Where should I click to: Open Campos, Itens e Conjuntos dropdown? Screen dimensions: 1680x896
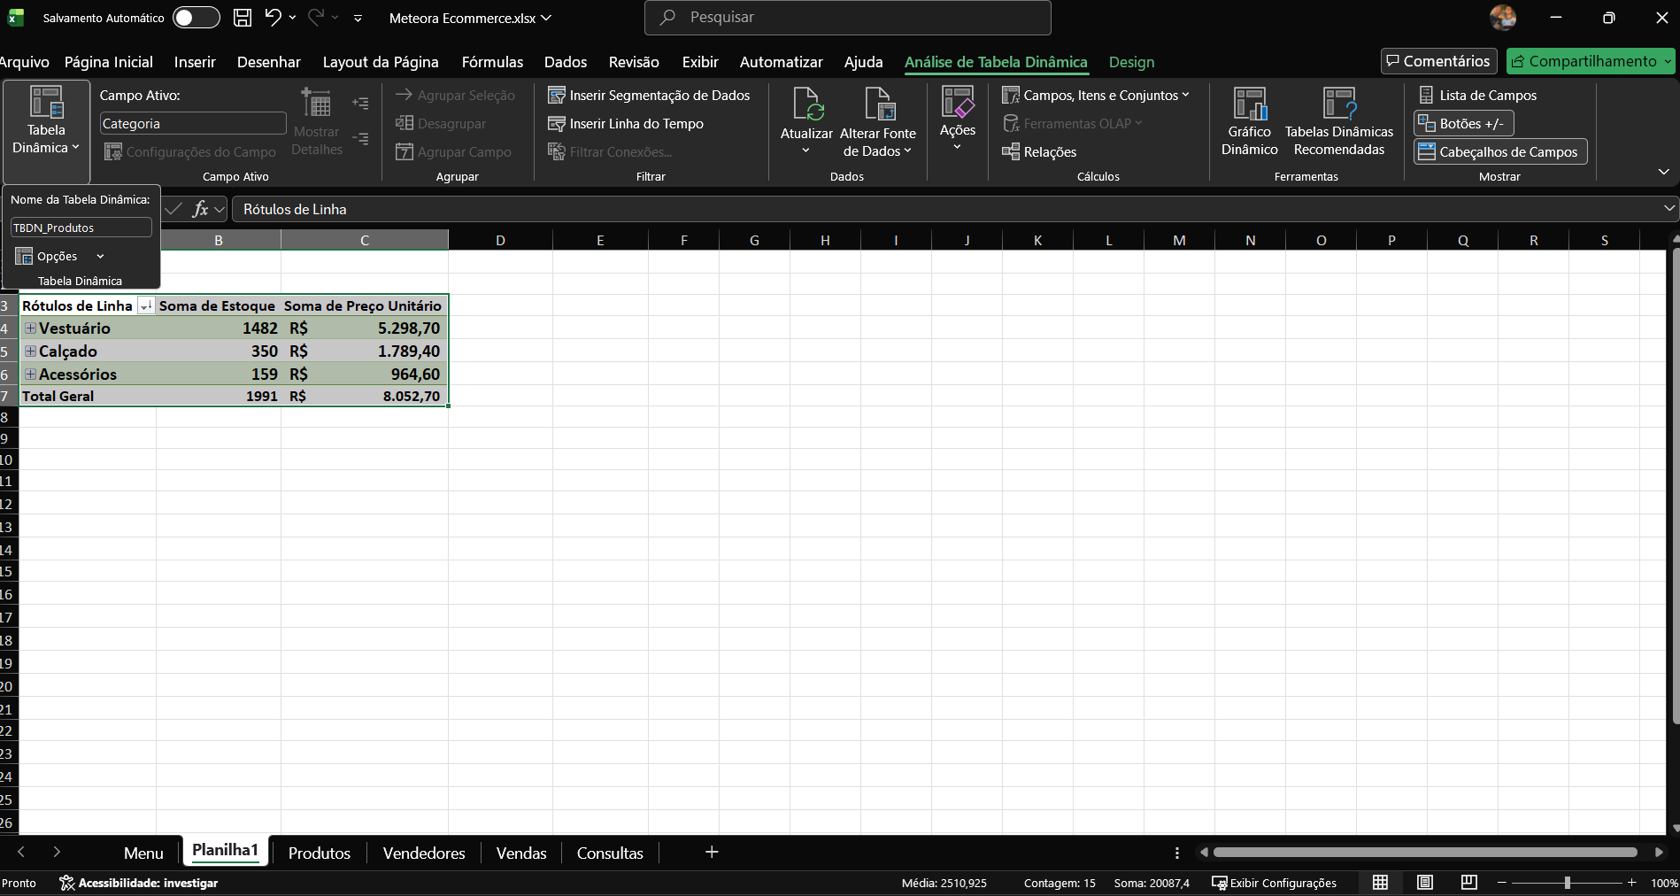[x=1096, y=96]
